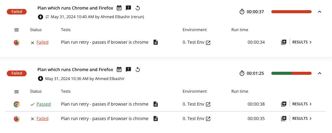332x133 pixels.
Task: Open RESULTS for the top plan Firefox test
Action: pos(302,42)
